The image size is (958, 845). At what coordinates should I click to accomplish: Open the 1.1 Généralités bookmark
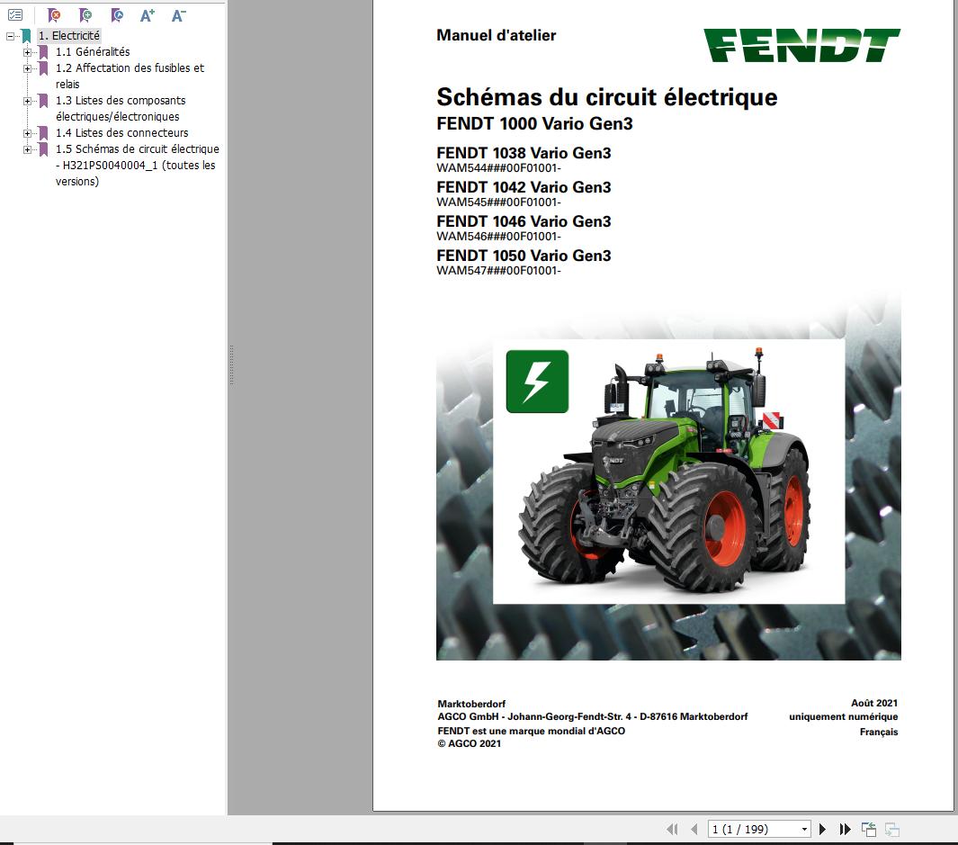[x=93, y=52]
